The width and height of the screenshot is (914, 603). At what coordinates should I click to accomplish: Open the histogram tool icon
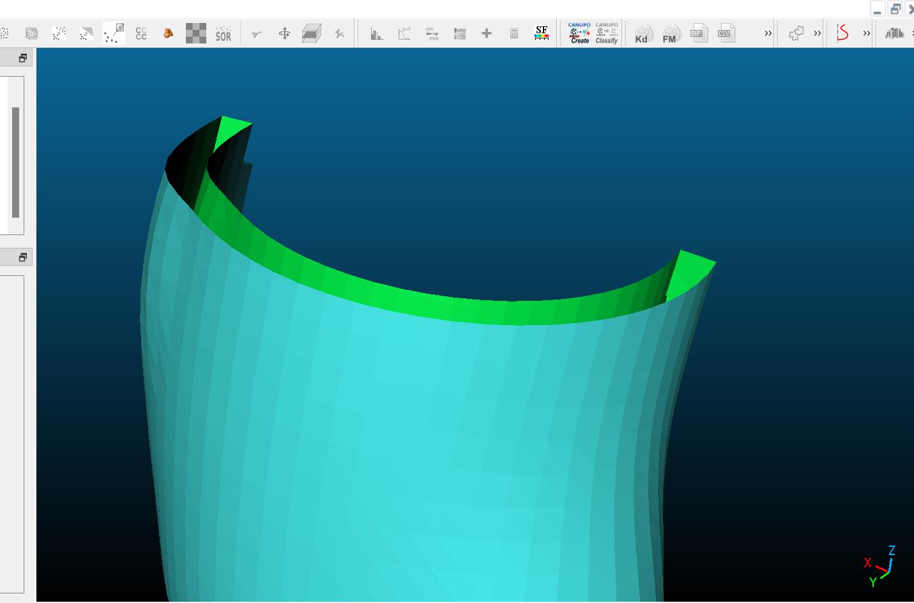377,34
